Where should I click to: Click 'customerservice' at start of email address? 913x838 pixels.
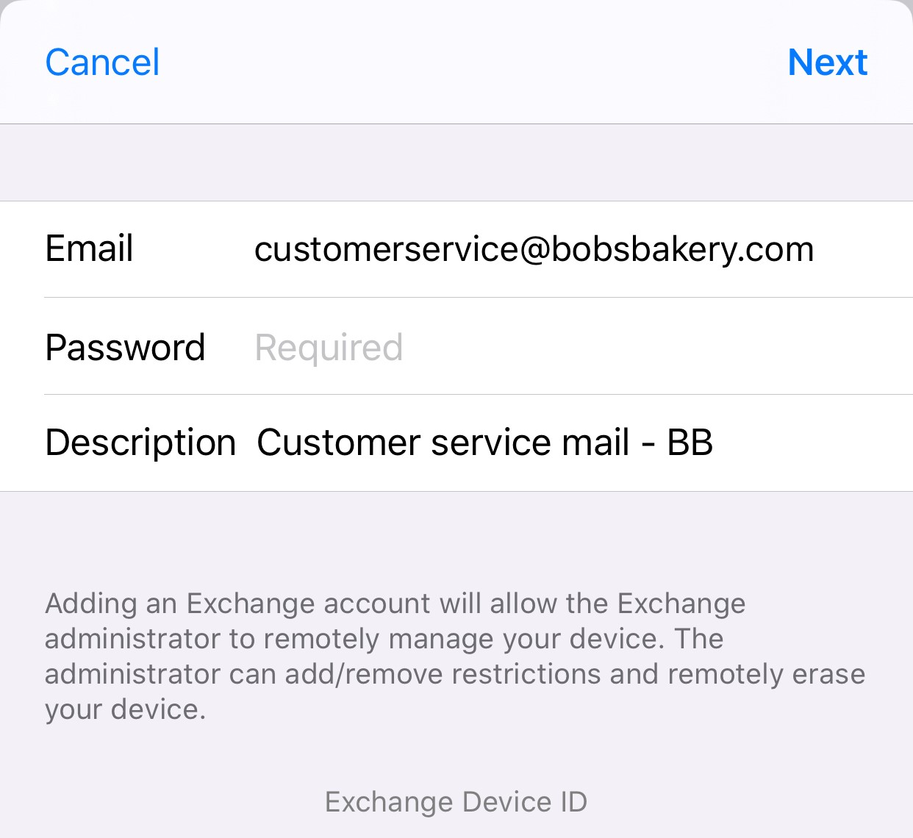point(386,249)
